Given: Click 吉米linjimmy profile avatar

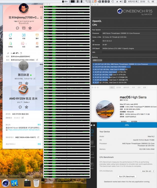Looking at the screenshot, I should click(24, 8).
